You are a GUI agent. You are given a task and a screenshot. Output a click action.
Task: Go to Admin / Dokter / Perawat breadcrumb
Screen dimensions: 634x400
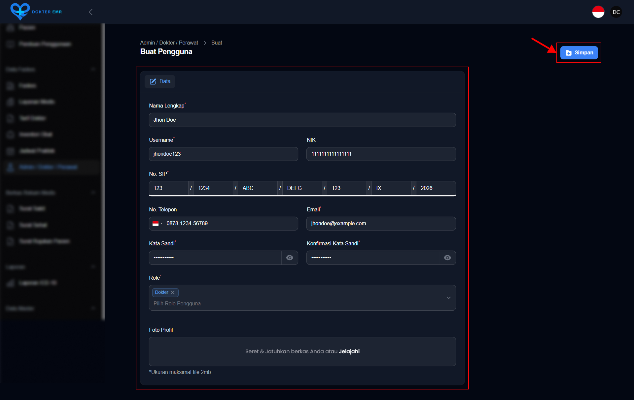[x=169, y=43]
